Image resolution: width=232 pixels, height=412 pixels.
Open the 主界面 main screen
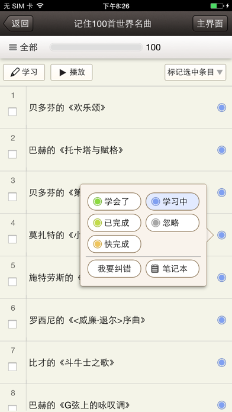click(x=210, y=24)
